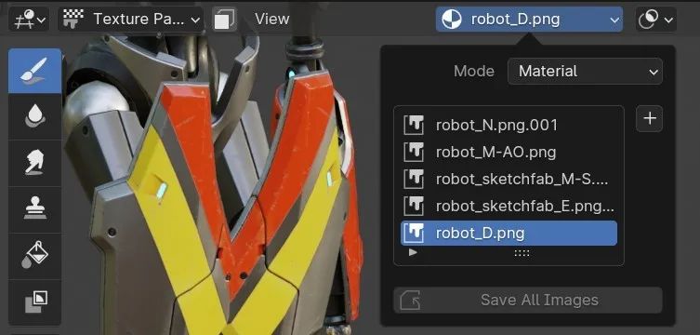The width and height of the screenshot is (700, 335).
Task: Select the Smear tool
Action: 34,164
